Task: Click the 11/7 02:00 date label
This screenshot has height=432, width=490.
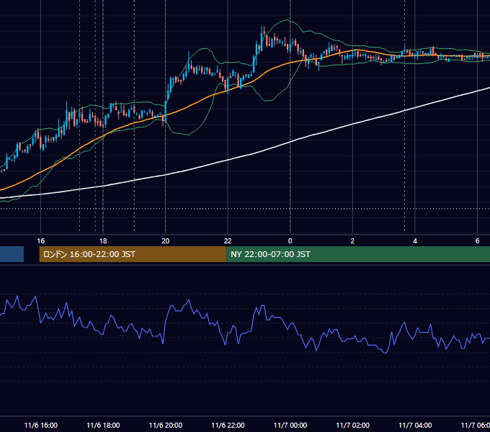Action: (x=353, y=425)
